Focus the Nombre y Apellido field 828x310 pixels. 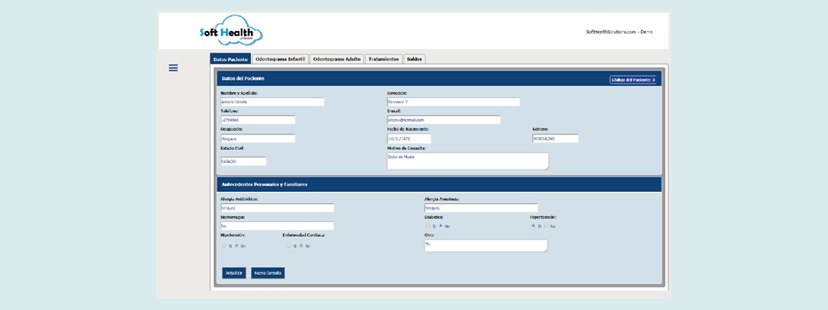(272, 102)
